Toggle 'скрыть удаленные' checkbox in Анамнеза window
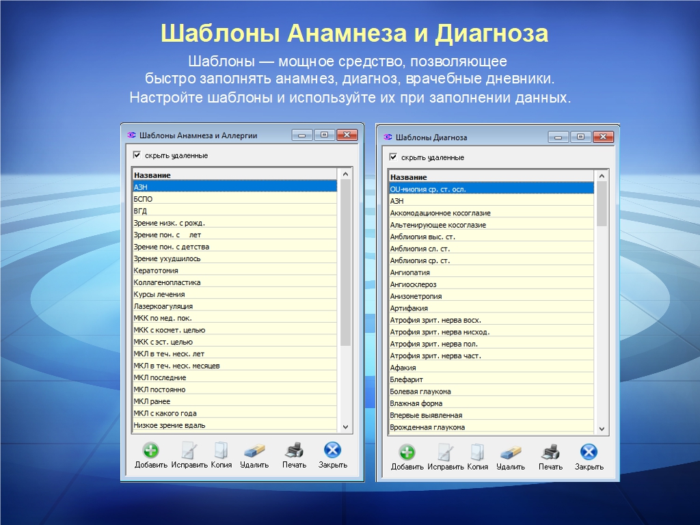The image size is (700, 525). click(137, 155)
